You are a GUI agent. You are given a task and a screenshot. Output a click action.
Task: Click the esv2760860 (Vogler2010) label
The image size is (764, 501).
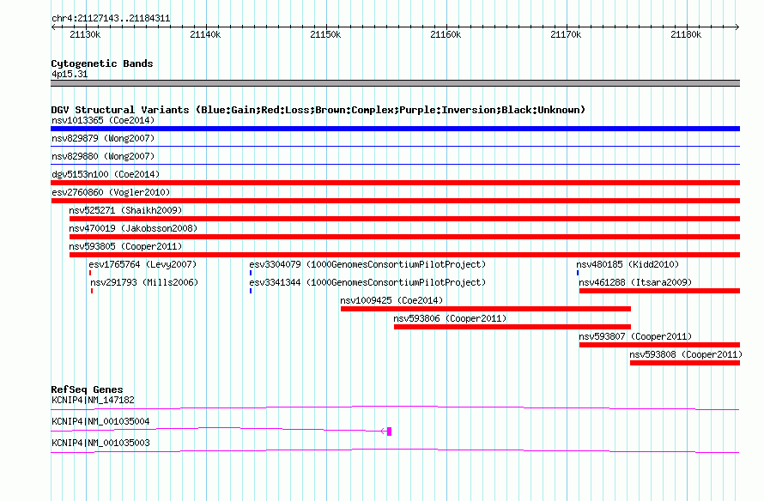(x=111, y=192)
